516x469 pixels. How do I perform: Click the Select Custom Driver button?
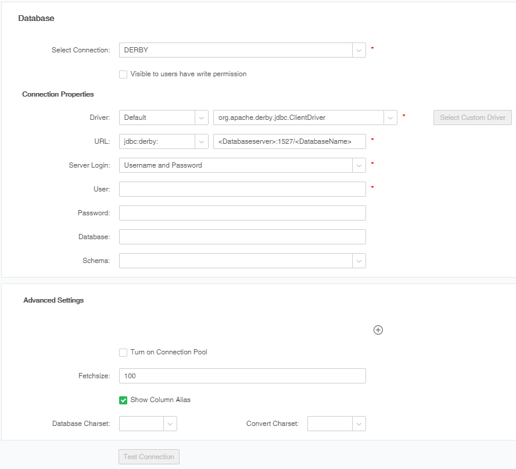(x=472, y=118)
